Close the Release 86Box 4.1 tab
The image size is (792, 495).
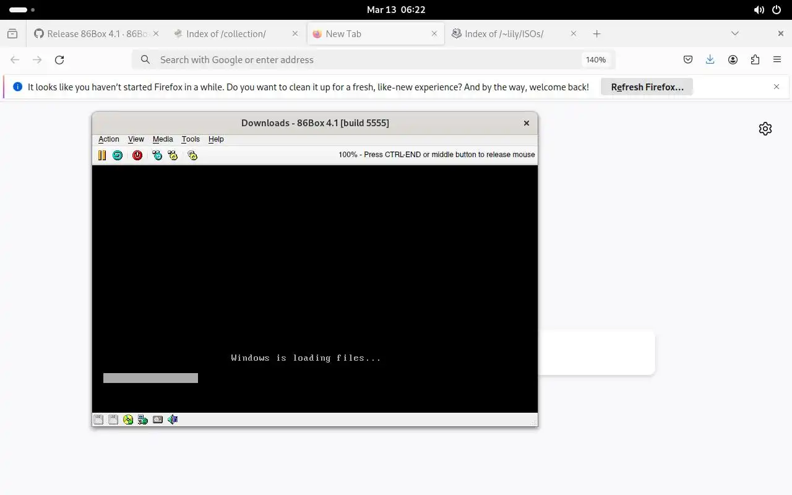(x=156, y=34)
